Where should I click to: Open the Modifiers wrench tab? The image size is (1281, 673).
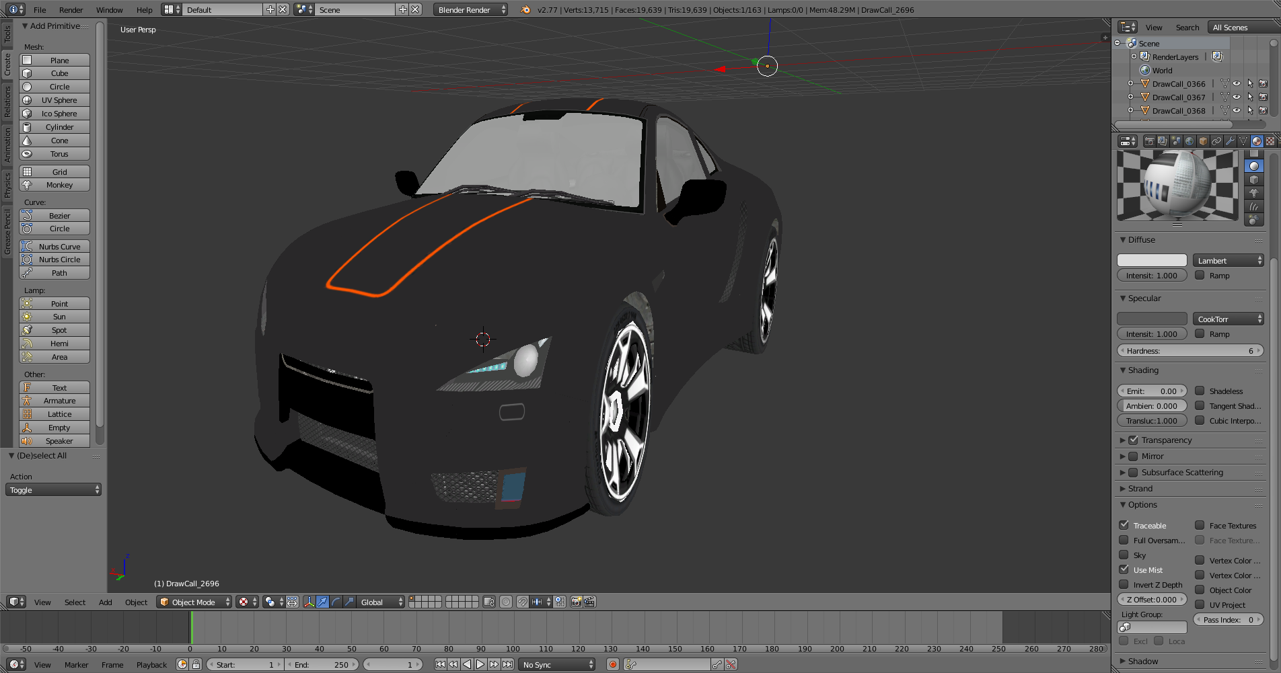point(1230,141)
